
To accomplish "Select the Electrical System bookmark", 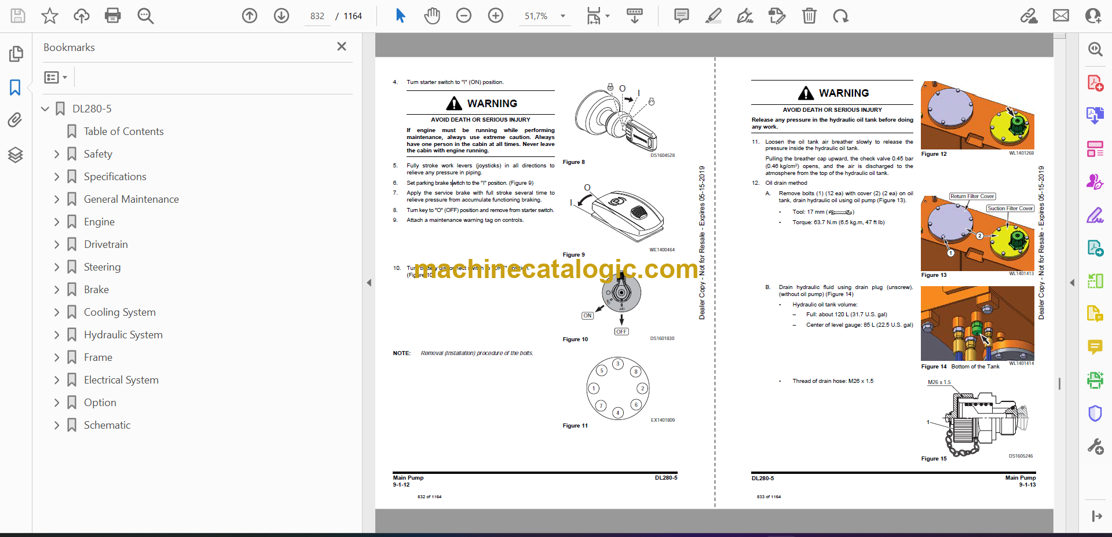I will [121, 380].
